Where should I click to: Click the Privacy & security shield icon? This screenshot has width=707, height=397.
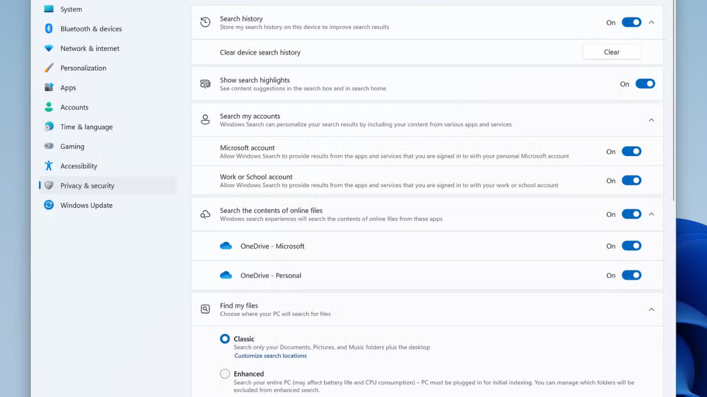49,185
